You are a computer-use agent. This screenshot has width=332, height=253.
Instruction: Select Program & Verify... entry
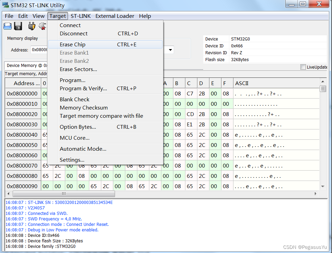[x=105, y=89]
